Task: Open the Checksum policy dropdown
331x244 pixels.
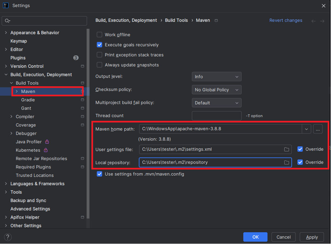Action: 217,90
